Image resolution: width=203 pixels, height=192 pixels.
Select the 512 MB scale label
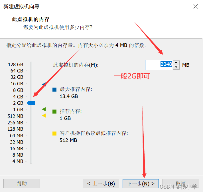coord(15,116)
